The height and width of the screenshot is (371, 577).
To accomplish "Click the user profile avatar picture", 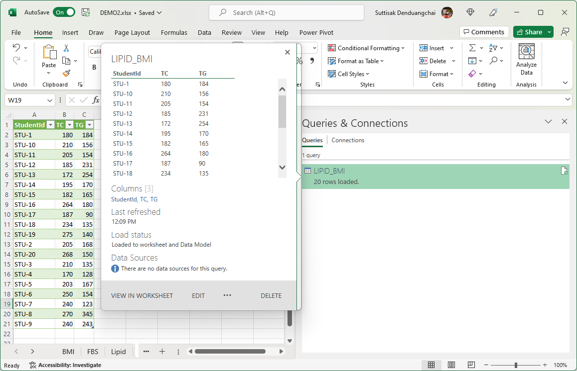I will [x=447, y=12].
